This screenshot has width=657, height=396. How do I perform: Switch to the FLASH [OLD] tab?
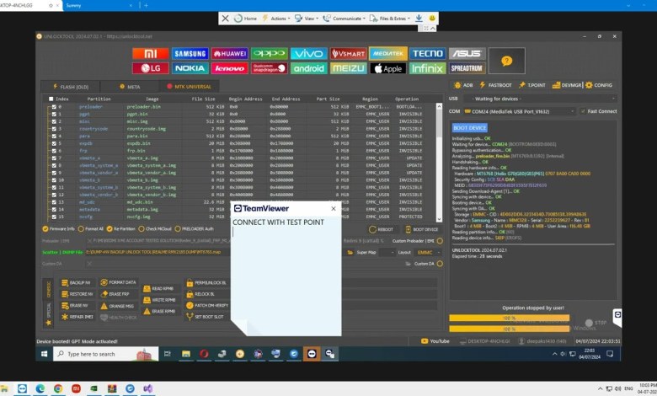point(71,87)
